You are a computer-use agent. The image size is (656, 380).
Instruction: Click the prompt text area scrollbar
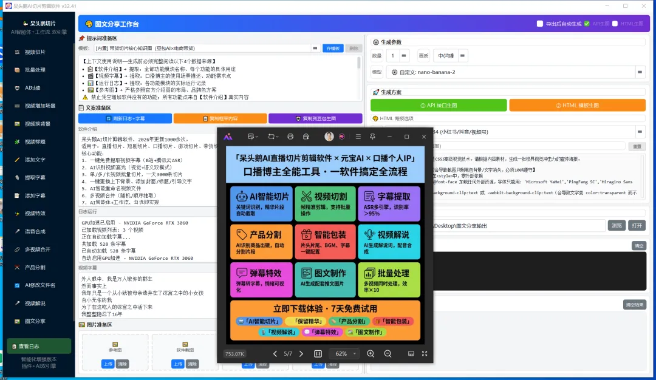tap(358, 63)
